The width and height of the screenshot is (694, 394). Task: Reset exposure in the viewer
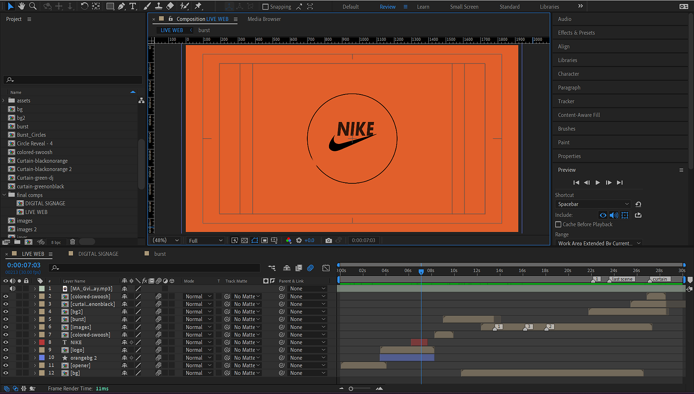click(299, 240)
